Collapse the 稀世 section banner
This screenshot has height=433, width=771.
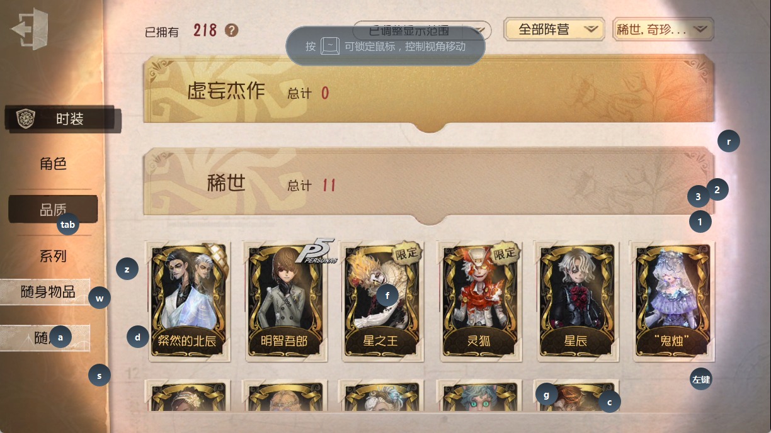coord(429,185)
